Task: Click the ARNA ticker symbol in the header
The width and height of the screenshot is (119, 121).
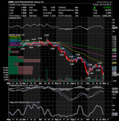Action: coord(11,2)
